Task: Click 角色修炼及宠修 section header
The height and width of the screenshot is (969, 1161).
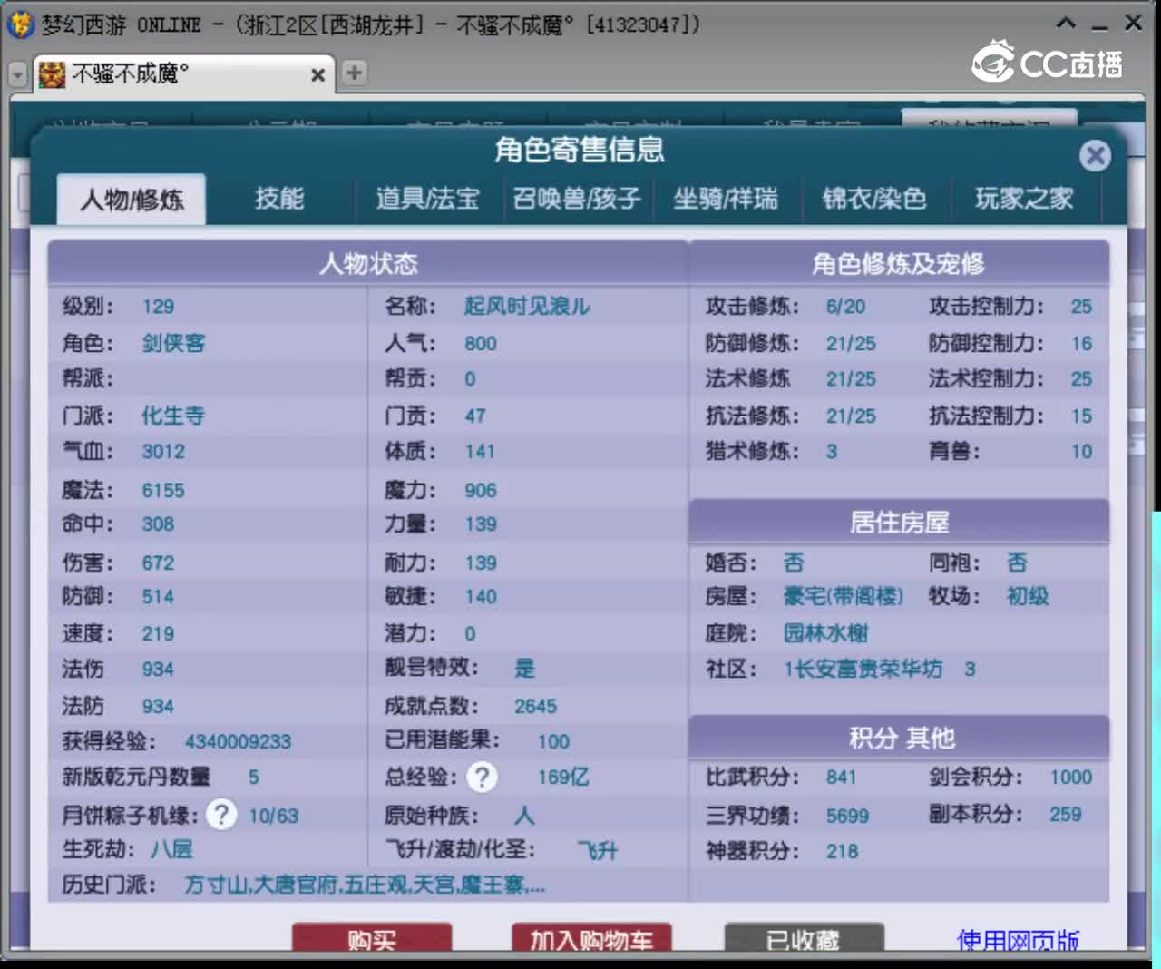Action: [x=898, y=264]
